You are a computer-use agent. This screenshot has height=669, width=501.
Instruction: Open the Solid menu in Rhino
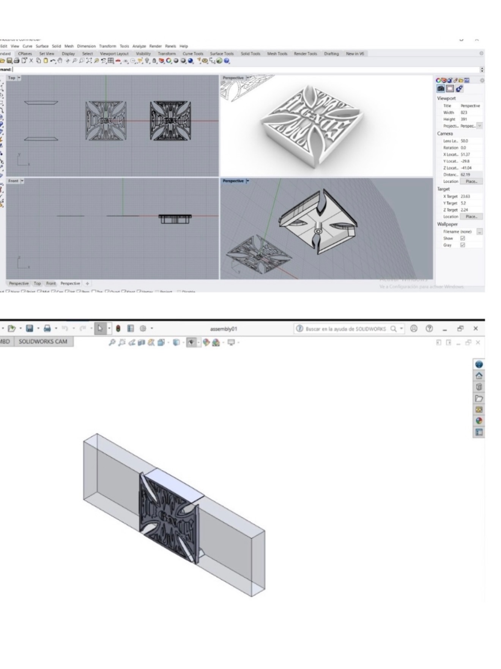(56, 46)
